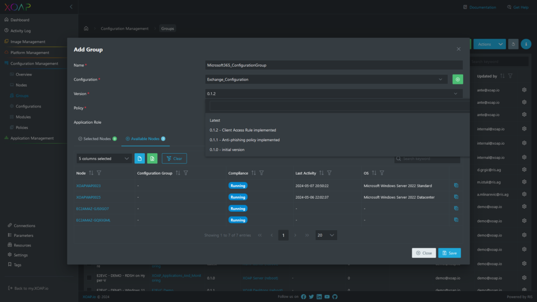
Task: Sort the background table by Updated by
Action: [502, 76]
